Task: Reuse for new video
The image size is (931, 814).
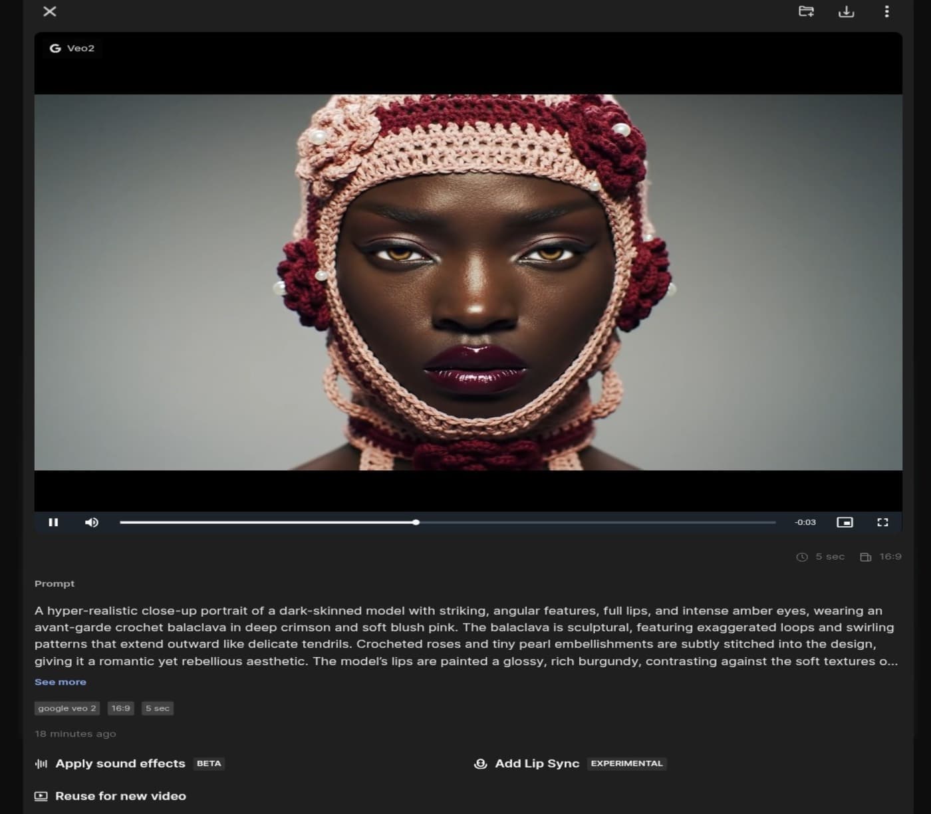Action: pyautogui.click(x=120, y=796)
